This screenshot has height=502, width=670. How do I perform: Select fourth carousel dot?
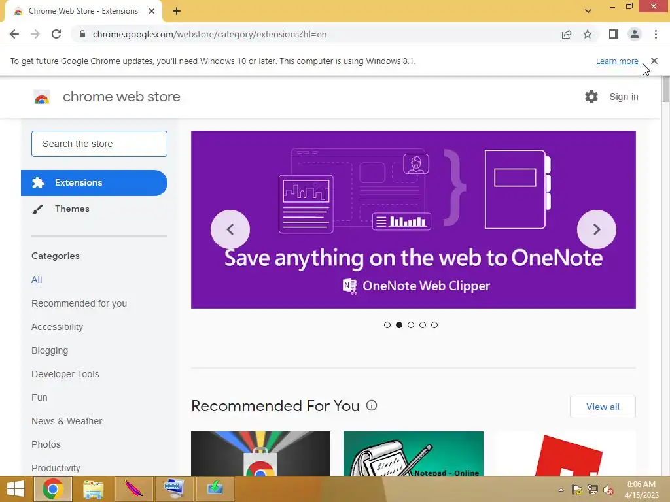[x=423, y=325]
